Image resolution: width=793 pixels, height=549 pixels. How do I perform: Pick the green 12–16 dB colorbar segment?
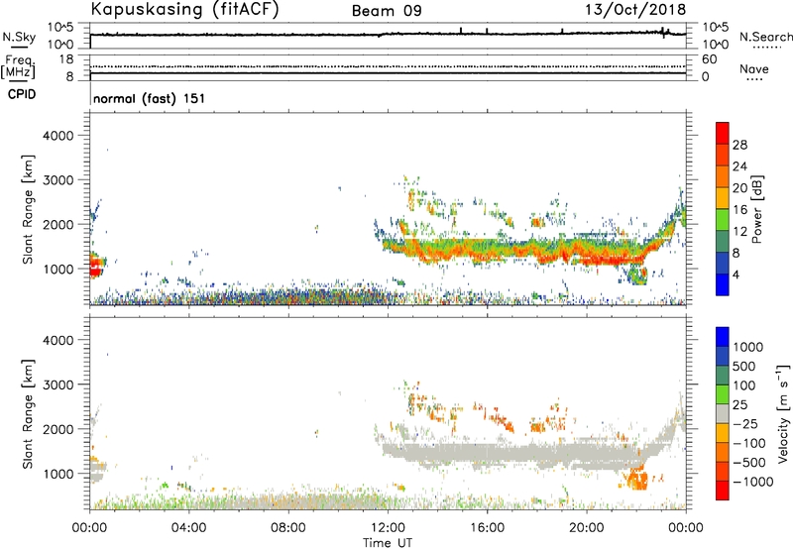(723, 220)
